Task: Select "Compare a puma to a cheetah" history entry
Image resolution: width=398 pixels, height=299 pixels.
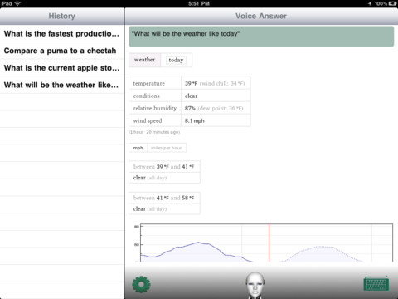Action: tap(62, 51)
